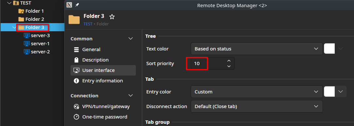Open the server-1 SSH entry

[x=40, y=44]
